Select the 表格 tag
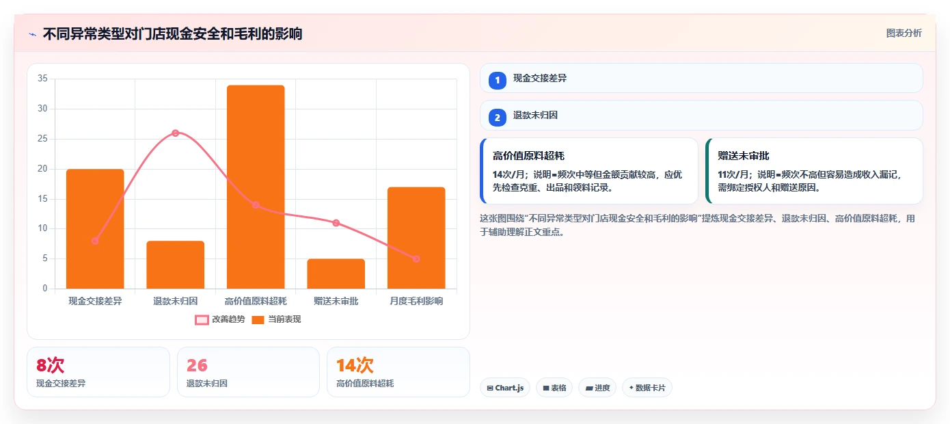950x424 pixels. click(554, 388)
